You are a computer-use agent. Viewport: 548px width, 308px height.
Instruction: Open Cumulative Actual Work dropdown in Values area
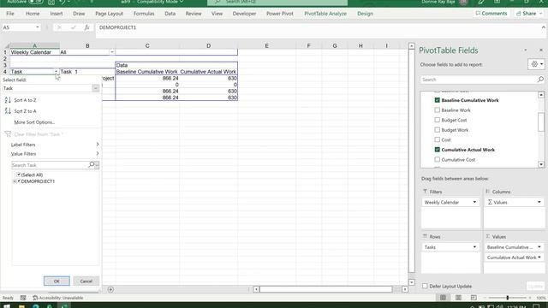[539, 258]
